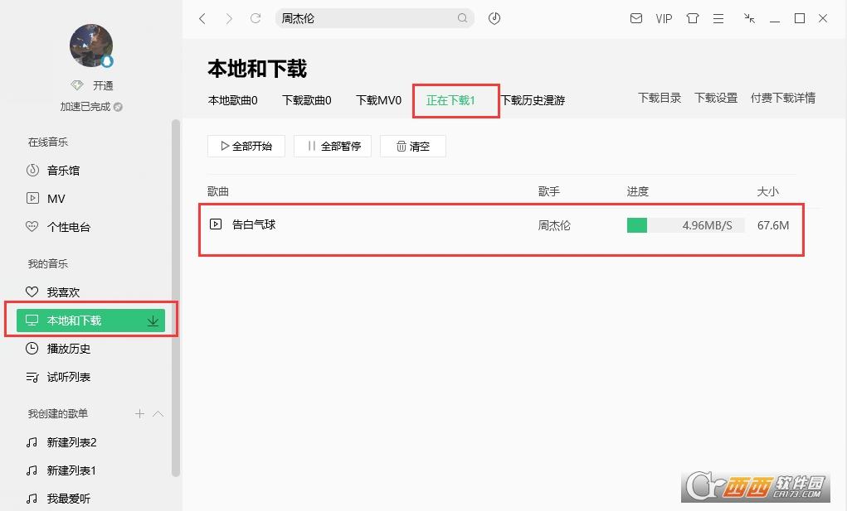847x511 pixels.
Task: Click song title 告白气球
Action: coord(254,224)
